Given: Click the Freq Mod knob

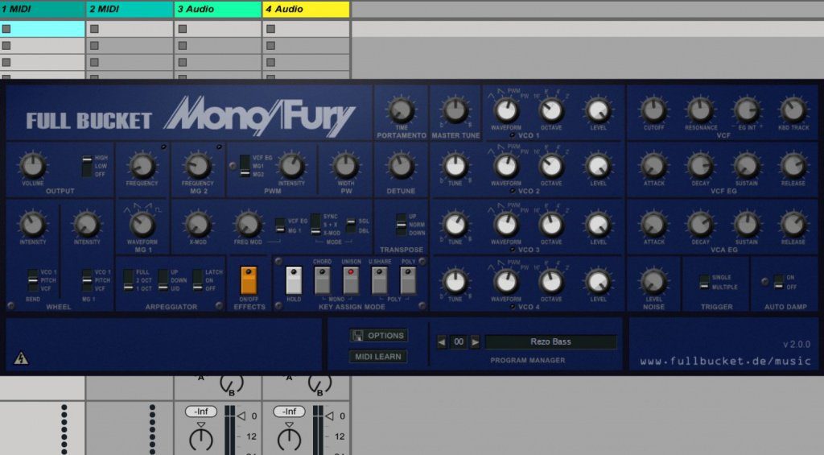Looking at the screenshot, I should point(248,225).
